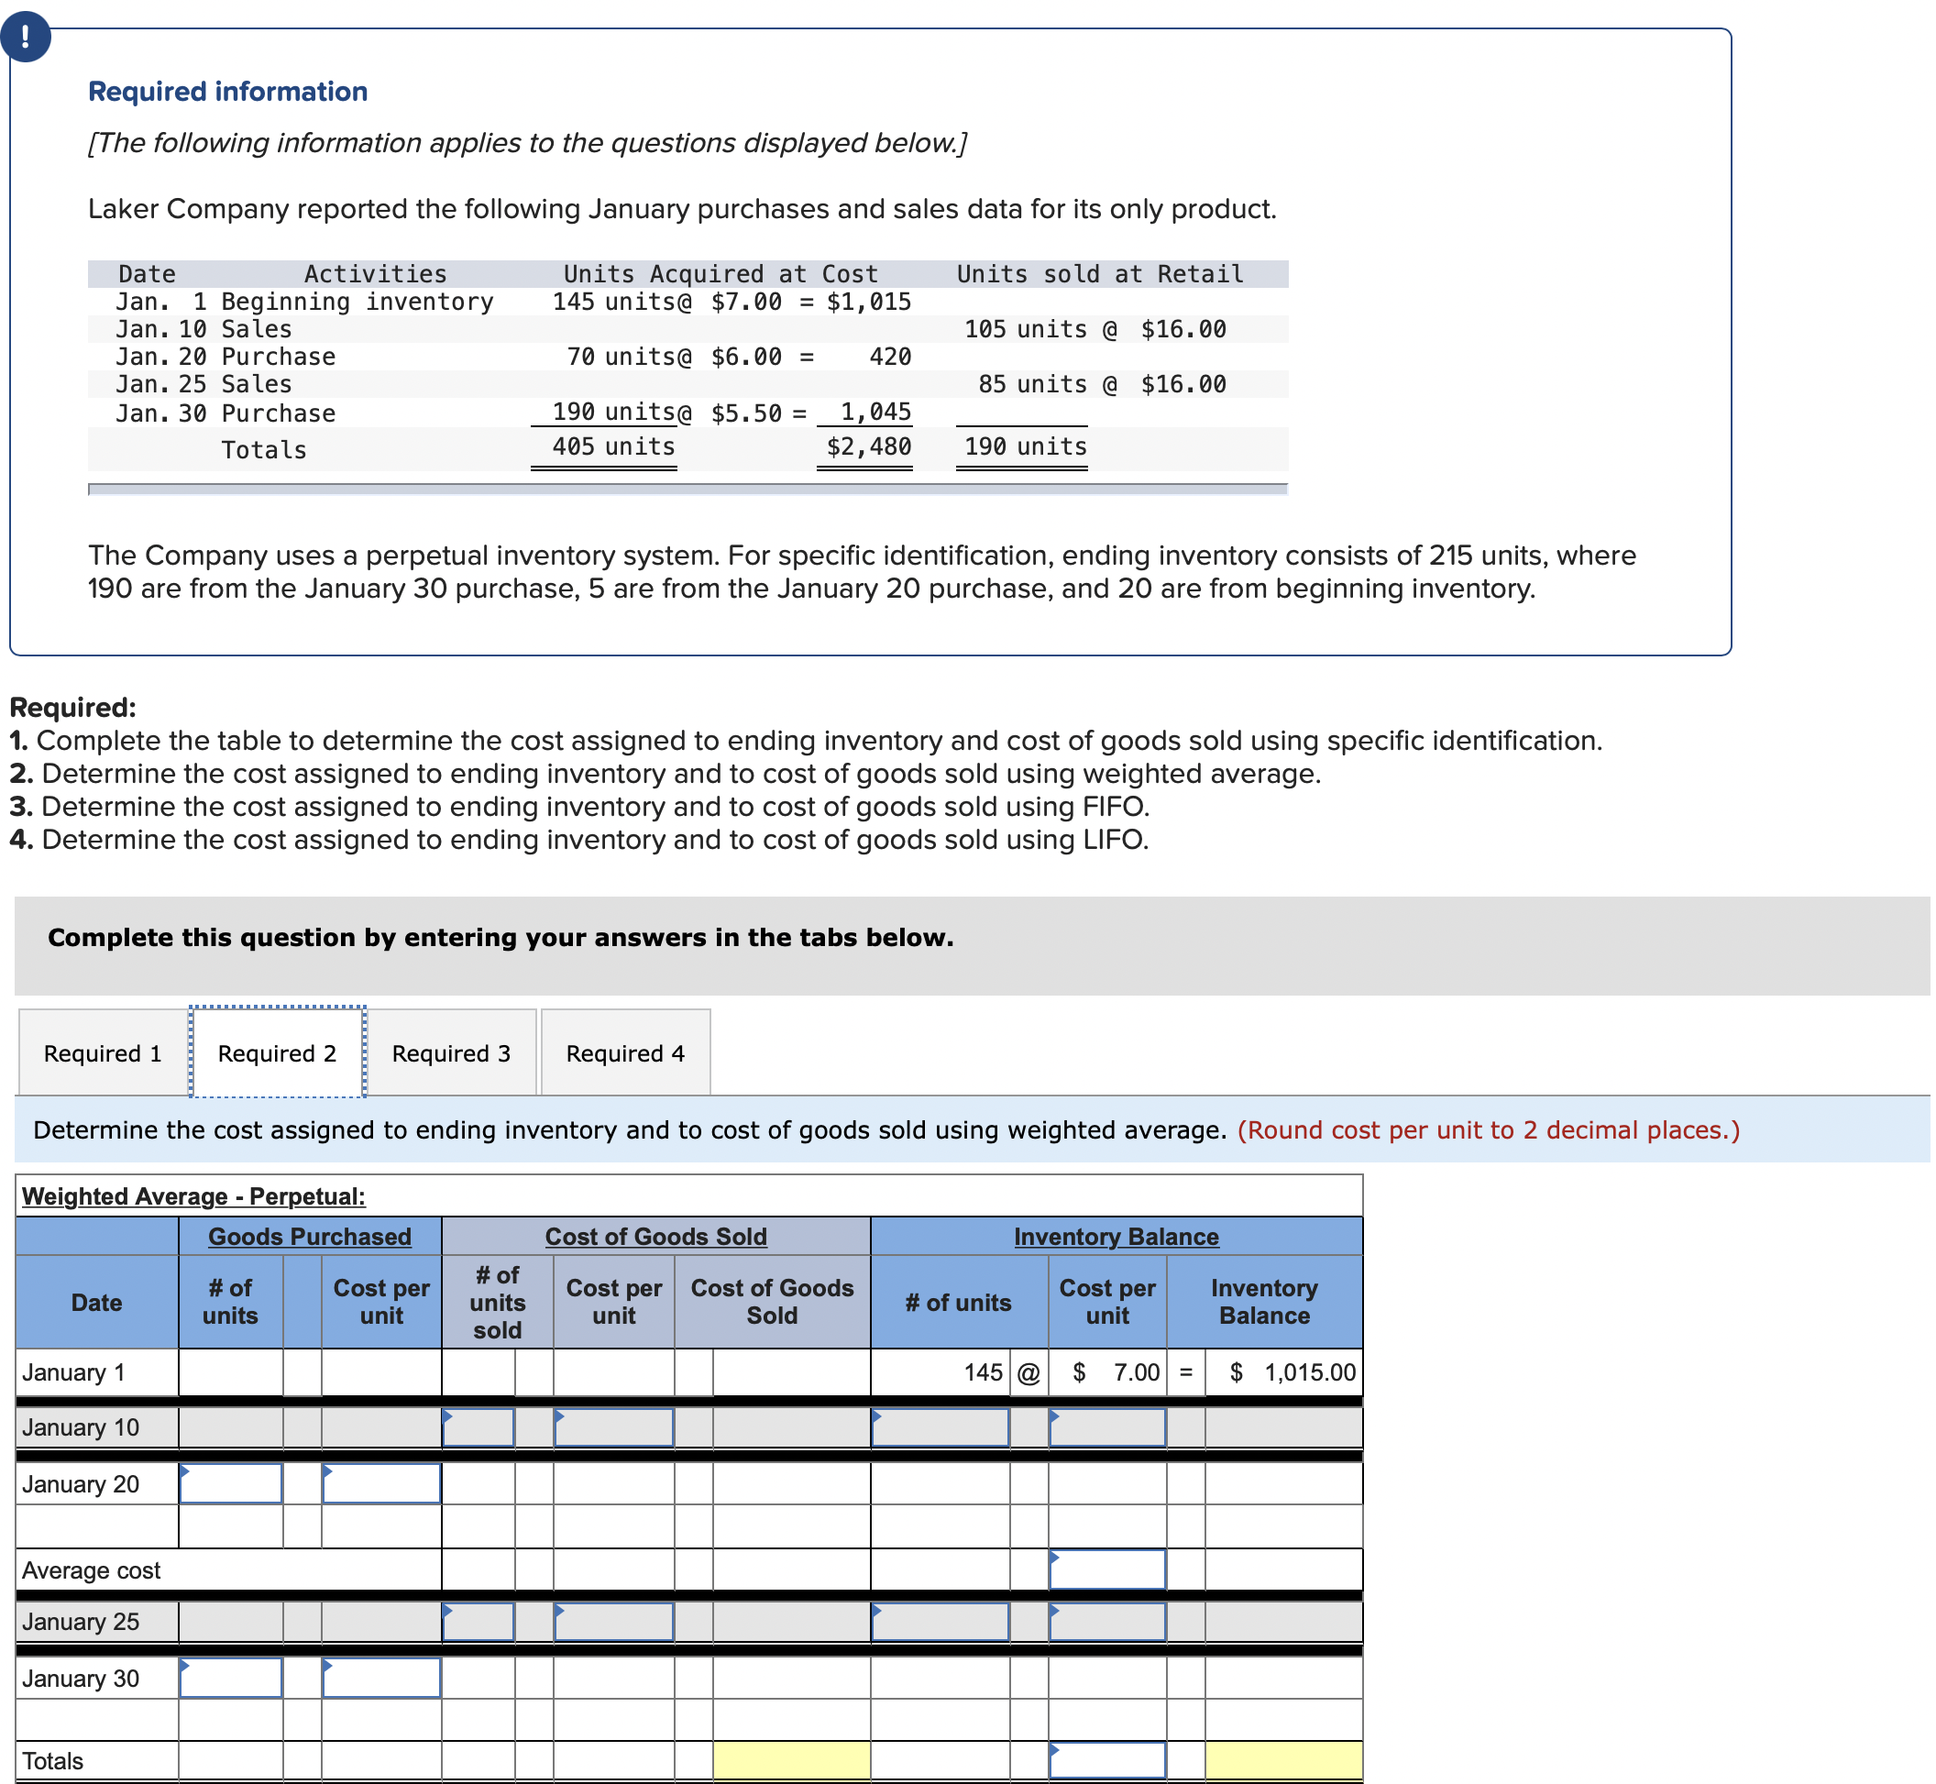This screenshot has width=1936, height=1784.
Task: Click January 10 COGS cost per unit field
Action: (x=614, y=1427)
